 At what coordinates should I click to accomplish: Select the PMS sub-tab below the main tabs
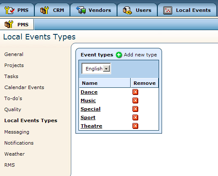click(17, 25)
